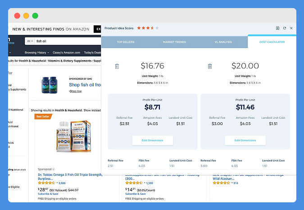The width and height of the screenshot is (304, 210).
Task: Click the Best Seller badge
Action: pyautogui.click(x=43, y=116)
